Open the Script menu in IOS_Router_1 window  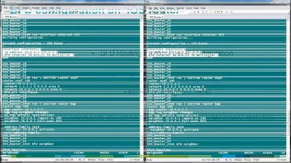point(44,8)
